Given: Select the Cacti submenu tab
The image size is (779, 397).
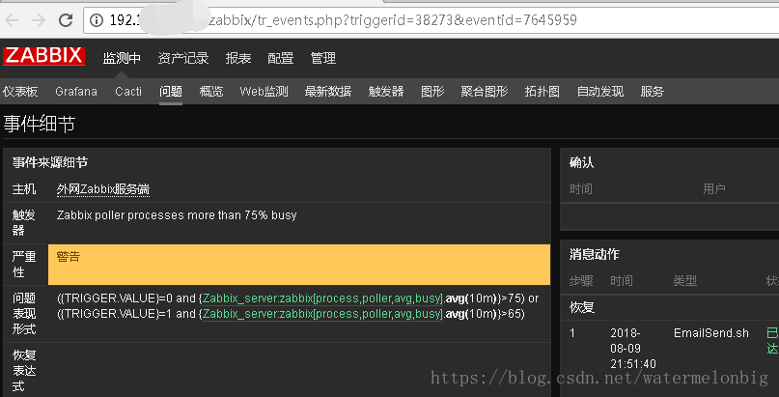Looking at the screenshot, I should [128, 92].
